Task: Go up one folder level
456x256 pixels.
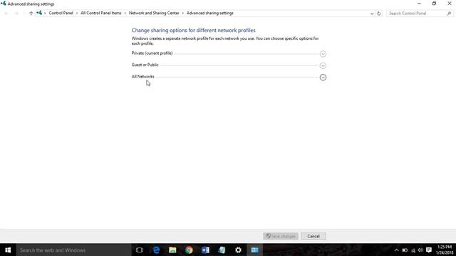Action: point(31,14)
